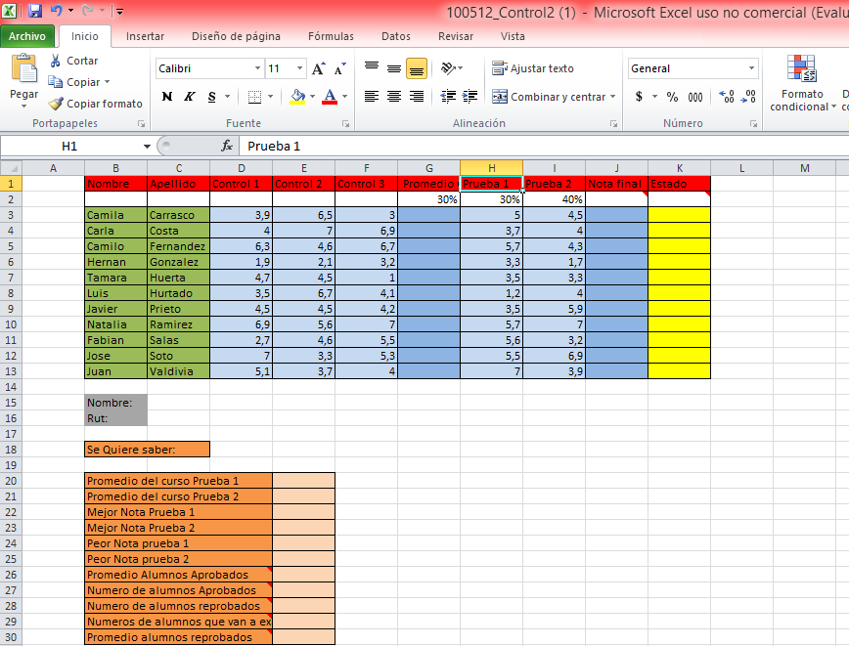Click the borders icon in Fuente group
Image resolution: width=849 pixels, height=646 pixels.
(x=254, y=97)
